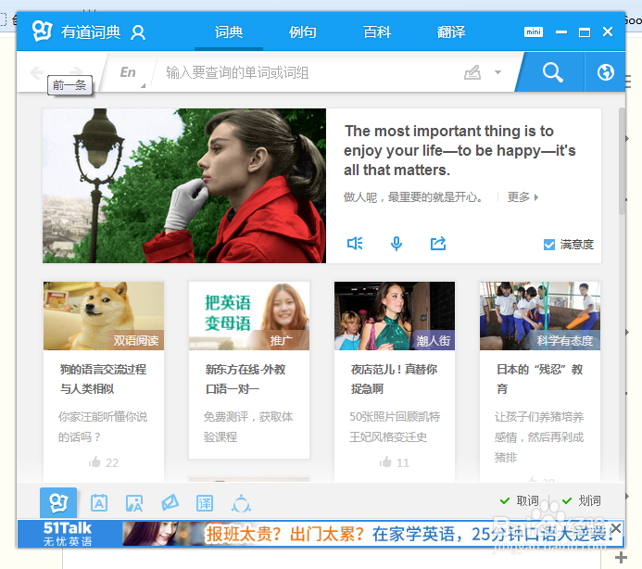Go back with the previous entry arrow
The image size is (642, 569).
tap(37, 72)
